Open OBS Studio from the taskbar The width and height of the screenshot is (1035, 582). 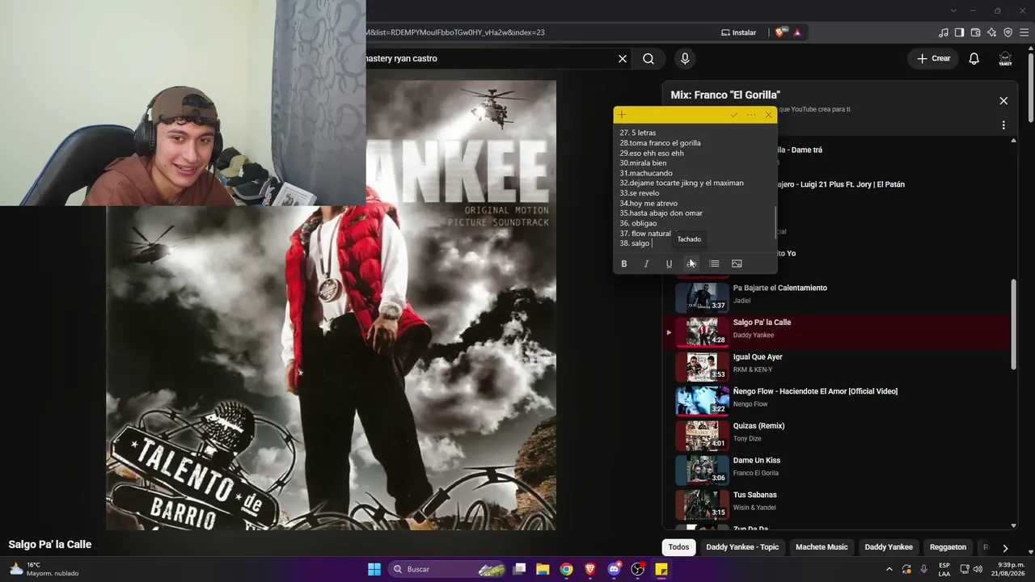pyautogui.click(x=638, y=569)
